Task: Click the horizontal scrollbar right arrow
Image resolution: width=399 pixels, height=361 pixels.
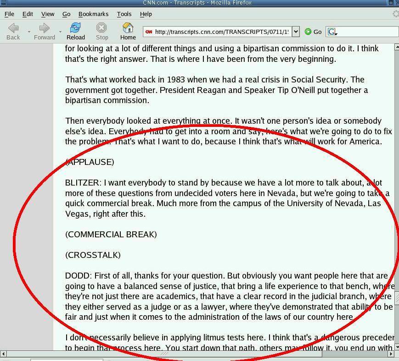Action: tap(391, 354)
